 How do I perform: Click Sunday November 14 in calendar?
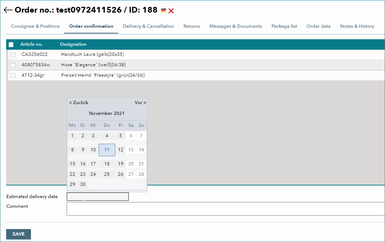click(141, 150)
